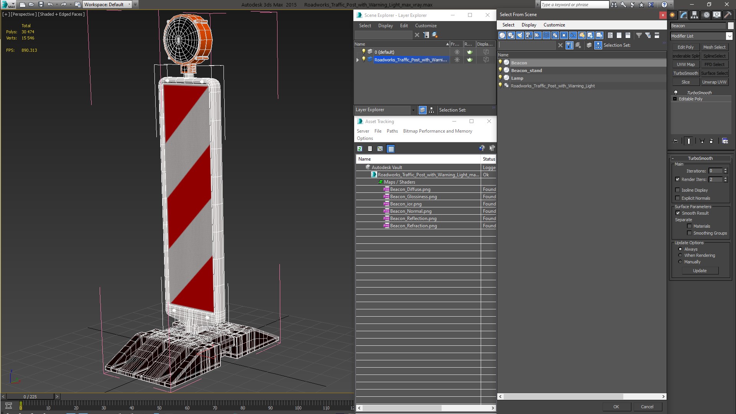Expand the Editable Poly stack entry

pos(675,99)
